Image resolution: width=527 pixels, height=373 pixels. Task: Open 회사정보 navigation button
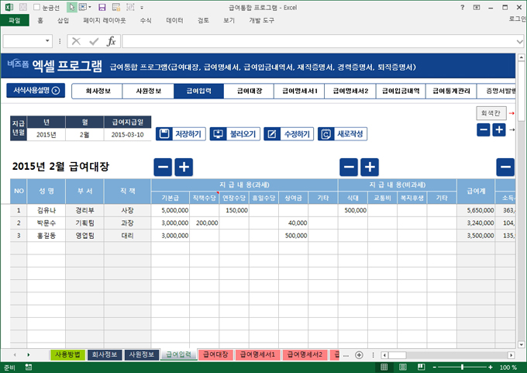click(96, 91)
